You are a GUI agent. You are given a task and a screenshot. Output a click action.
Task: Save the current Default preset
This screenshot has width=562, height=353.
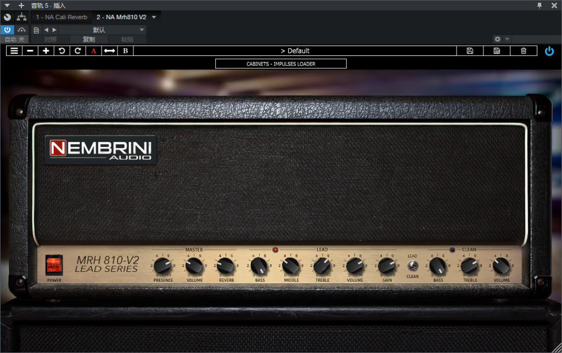pyautogui.click(x=470, y=51)
